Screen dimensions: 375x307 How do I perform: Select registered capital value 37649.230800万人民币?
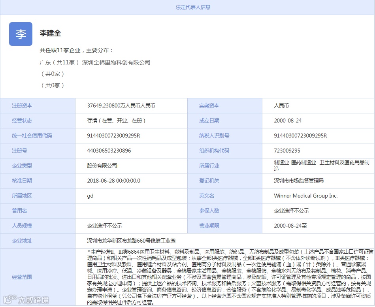[121, 105]
